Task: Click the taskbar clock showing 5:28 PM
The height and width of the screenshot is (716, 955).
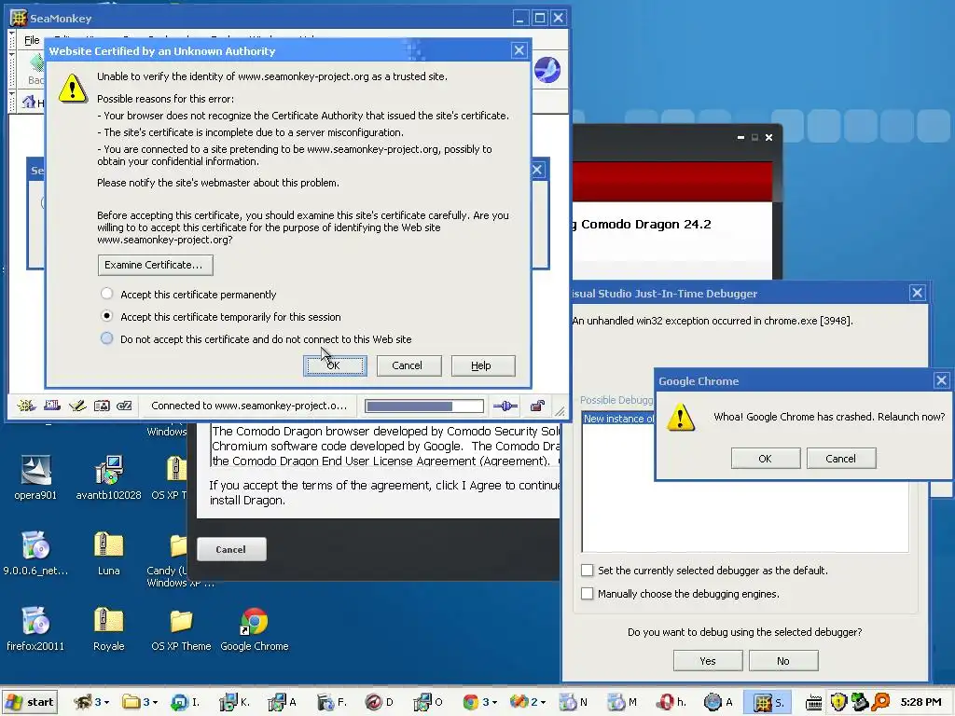Action: pos(920,702)
